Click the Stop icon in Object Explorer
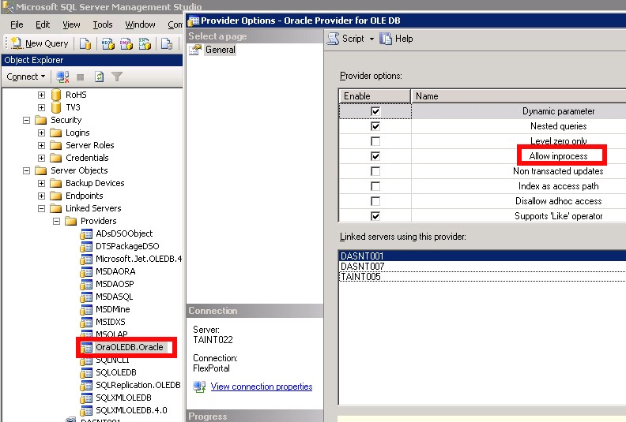Image resolution: width=626 pixels, height=422 pixels. 81,77
